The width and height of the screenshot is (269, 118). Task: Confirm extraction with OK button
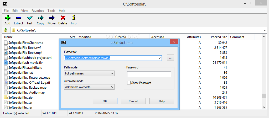(105, 101)
